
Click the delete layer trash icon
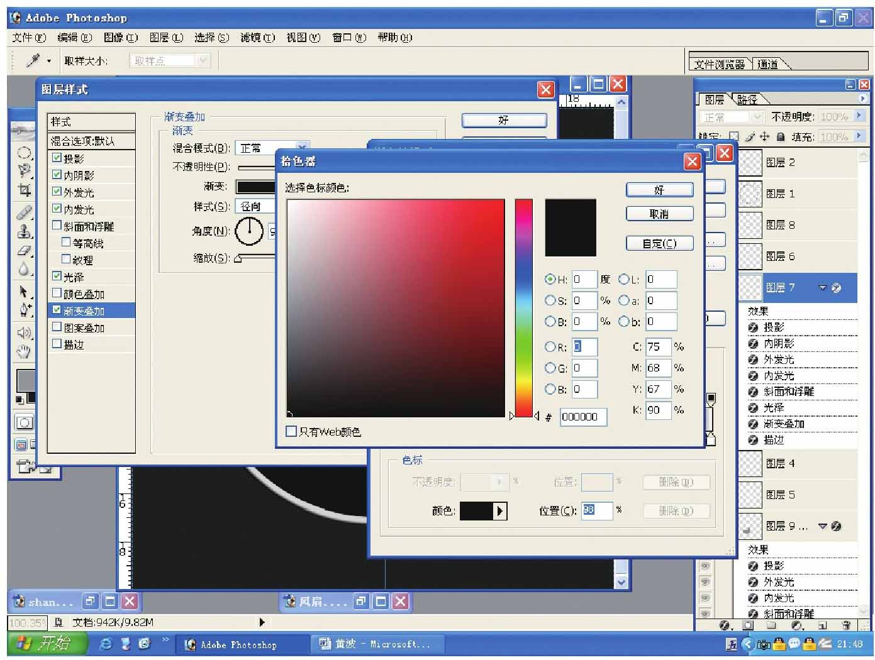846,625
